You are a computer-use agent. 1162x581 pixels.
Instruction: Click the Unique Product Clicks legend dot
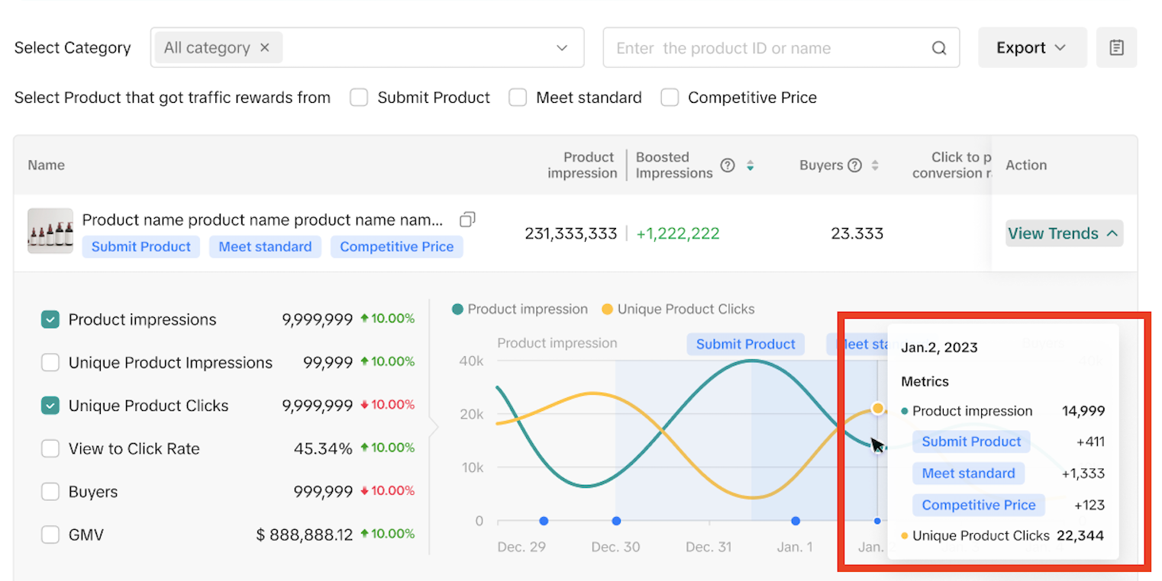coord(607,310)
